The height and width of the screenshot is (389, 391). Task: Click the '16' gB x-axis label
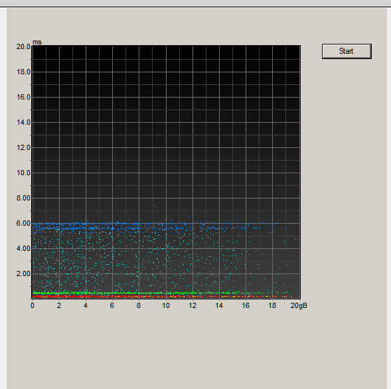[246, 305]
